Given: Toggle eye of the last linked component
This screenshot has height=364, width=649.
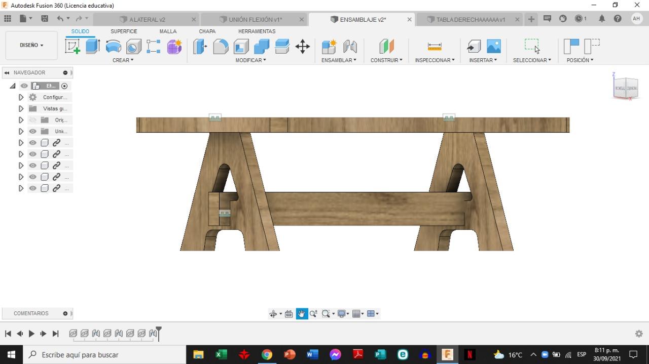Looking at the screenshot, I should point(33,188).
